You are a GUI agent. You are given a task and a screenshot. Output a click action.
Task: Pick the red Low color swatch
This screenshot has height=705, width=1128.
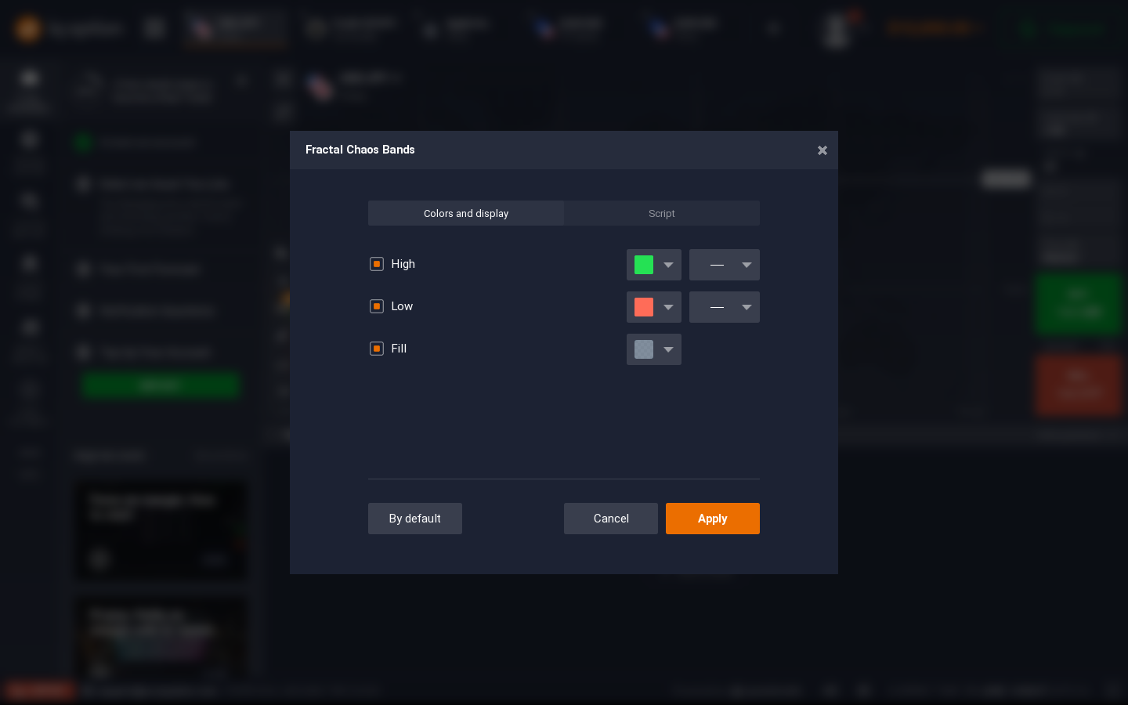click(x=644, y=307)
